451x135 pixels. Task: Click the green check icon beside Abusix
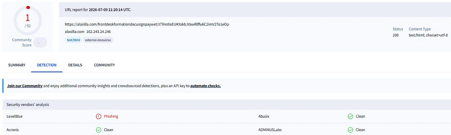pyautogui.click(x=350, y=117)
